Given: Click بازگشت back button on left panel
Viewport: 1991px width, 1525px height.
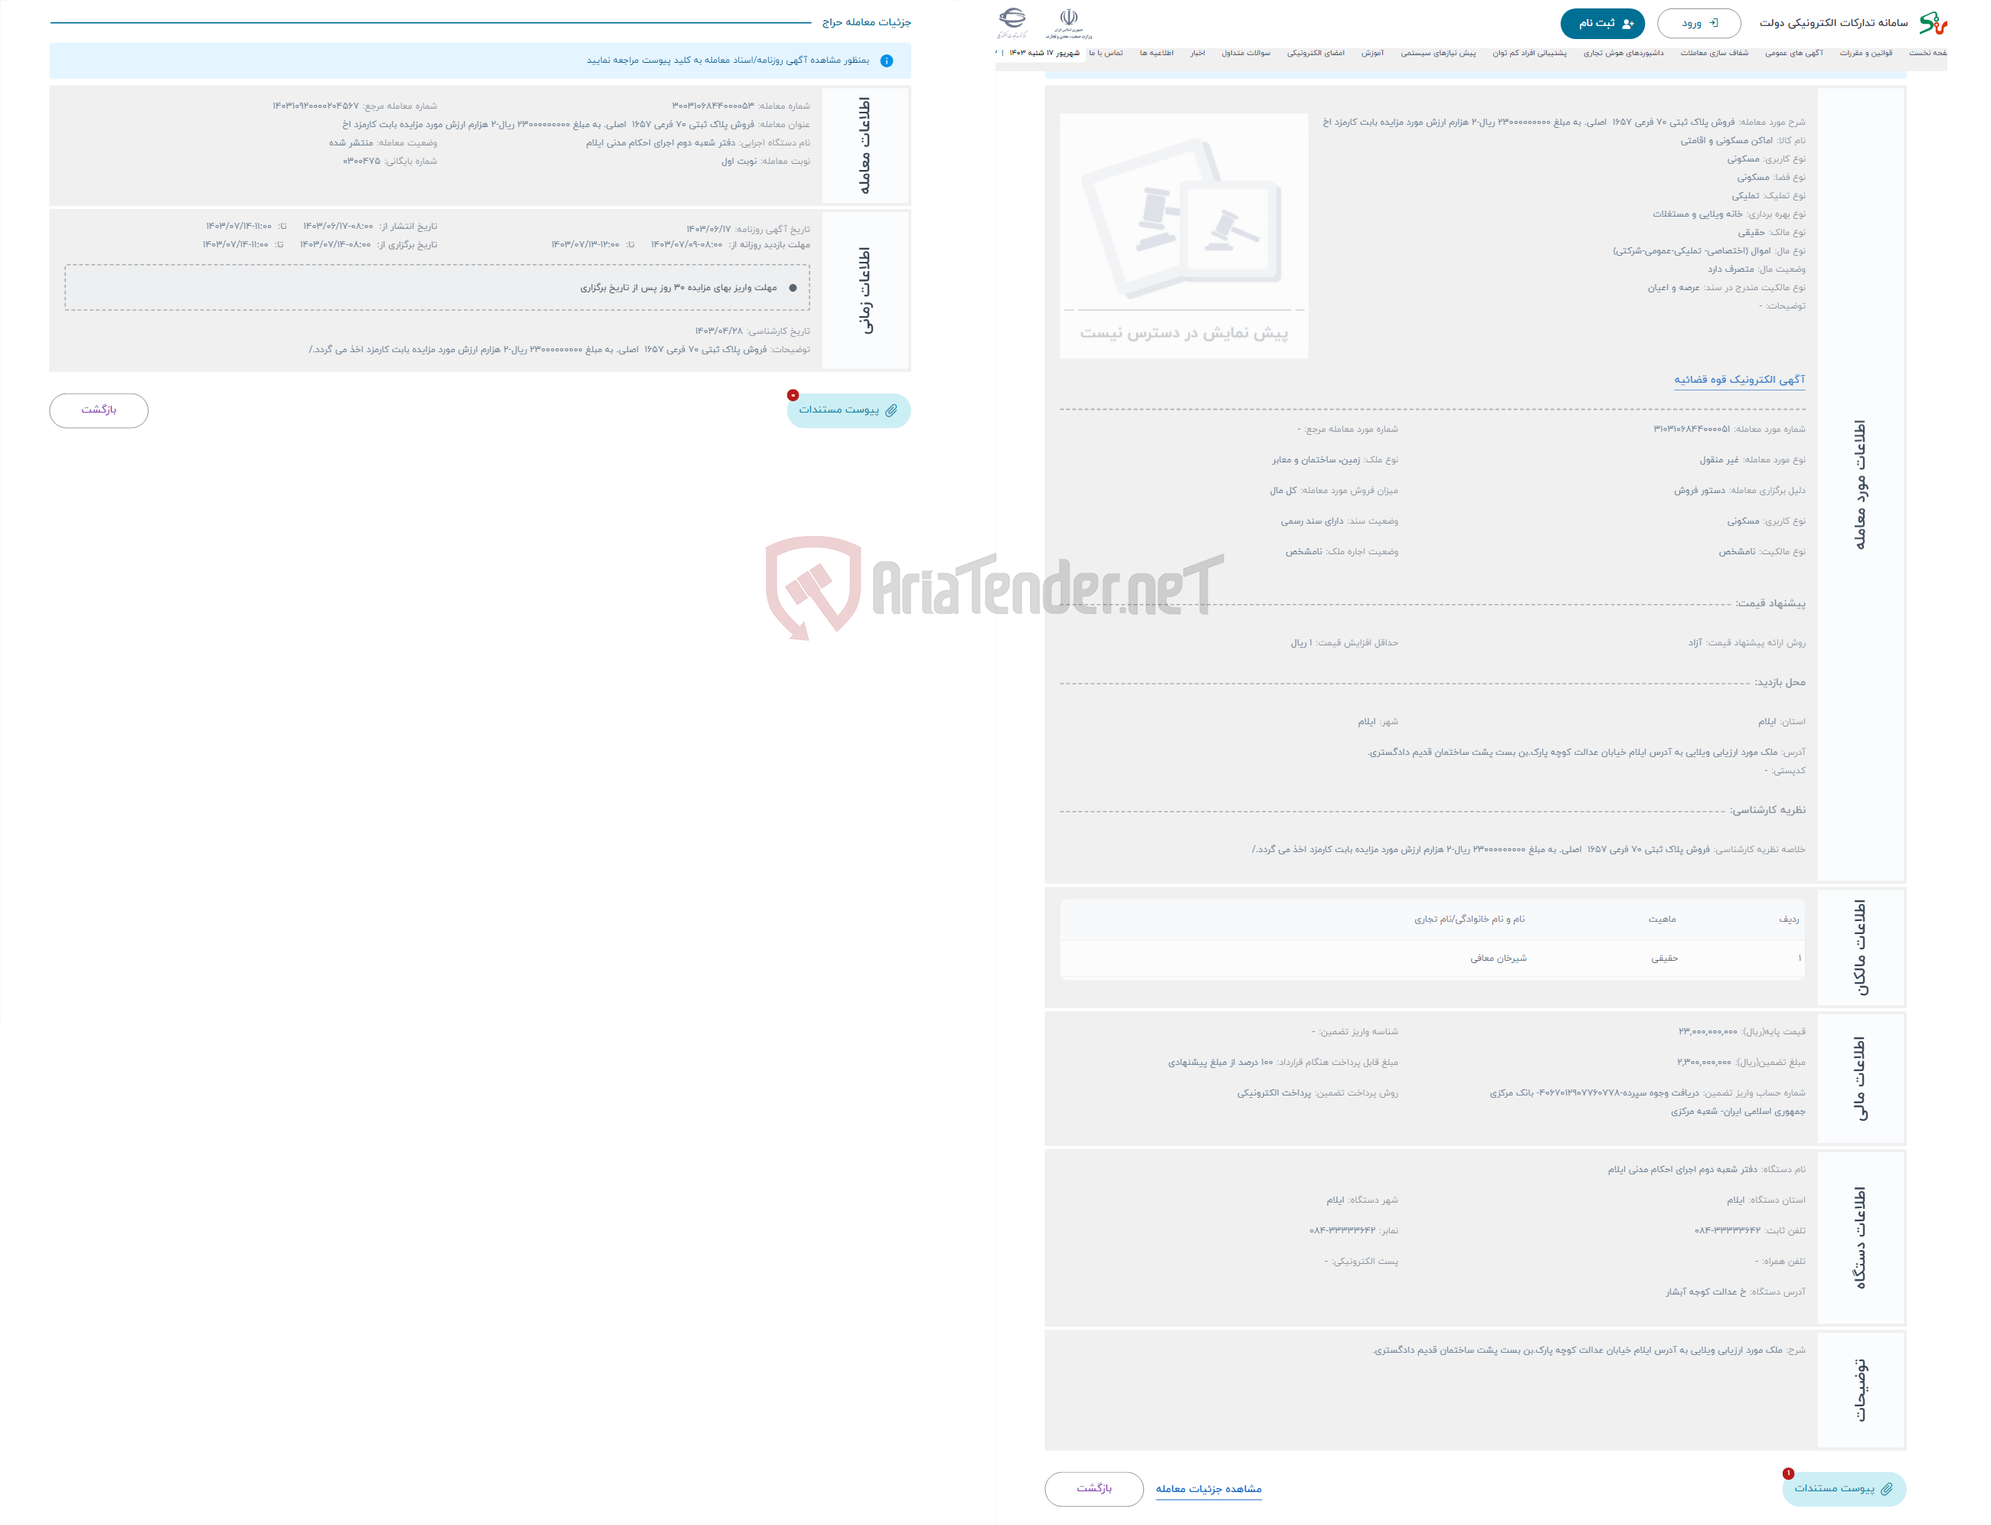Looking at the screenshot, I should (100, 412).
